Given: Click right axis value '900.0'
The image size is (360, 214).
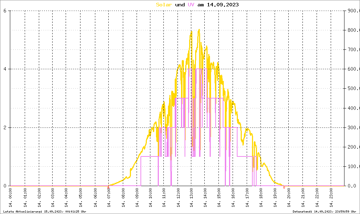Looking at the screenshot, I should click(353, 11).
